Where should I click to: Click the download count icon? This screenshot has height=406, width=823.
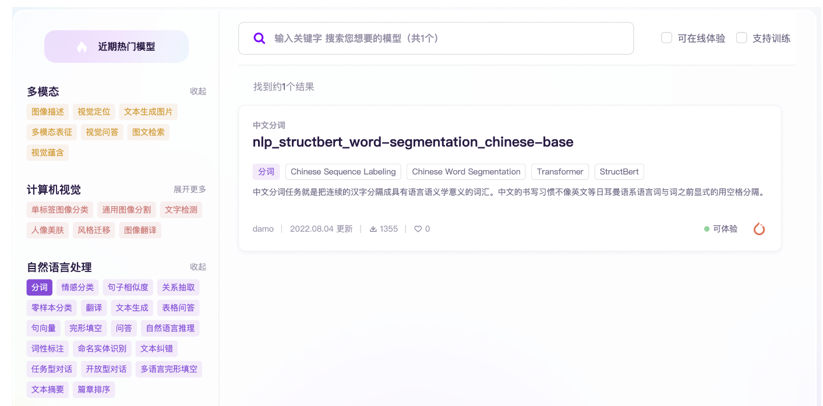[373, 229]
